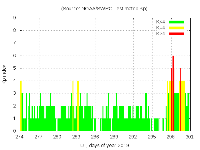Select the K=4 legend label text
The height and width of the screenshot is (150, 200).
[161, 28]
